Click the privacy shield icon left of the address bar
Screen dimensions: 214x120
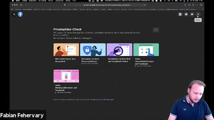(x=65, y=5)
